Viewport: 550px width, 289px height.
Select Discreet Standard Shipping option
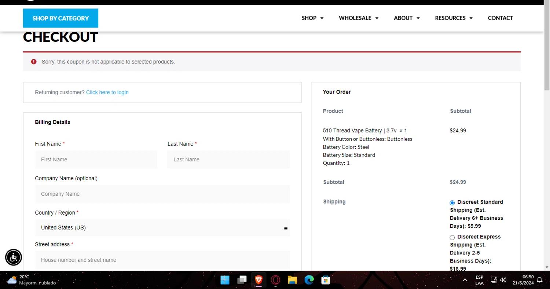(x=452, y=202)
